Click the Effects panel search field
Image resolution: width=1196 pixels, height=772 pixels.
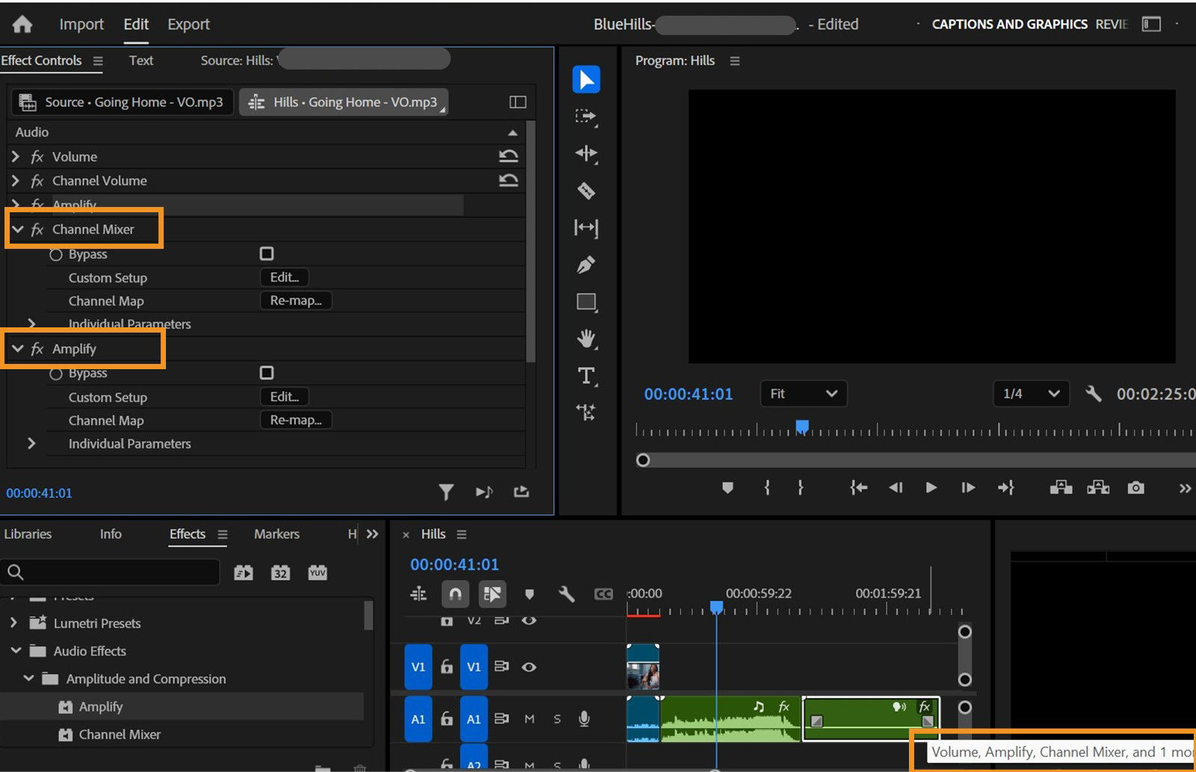[112, 572]
